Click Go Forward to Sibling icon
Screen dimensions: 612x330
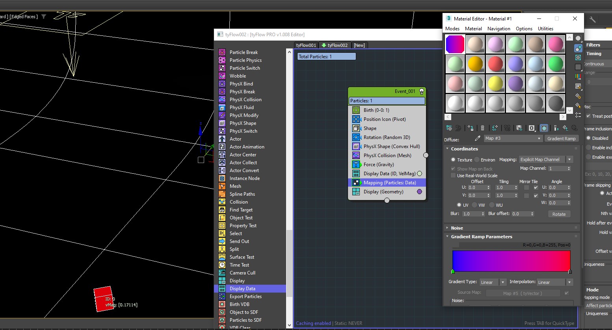click(x=575, y=128)
